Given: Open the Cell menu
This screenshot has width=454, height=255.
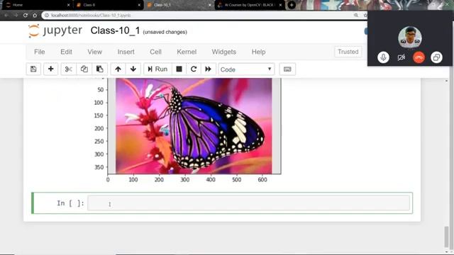Looking at the screenshot, I should (155, 52).
